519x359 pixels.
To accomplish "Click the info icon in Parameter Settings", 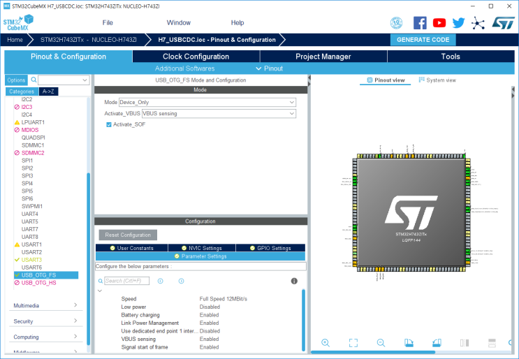I will point(294,281).
